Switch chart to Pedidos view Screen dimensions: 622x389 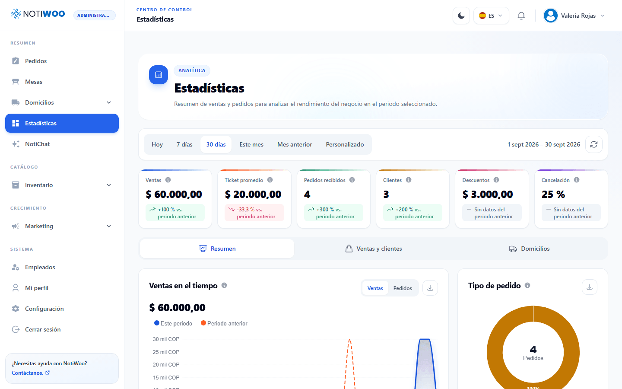(403, 288)
